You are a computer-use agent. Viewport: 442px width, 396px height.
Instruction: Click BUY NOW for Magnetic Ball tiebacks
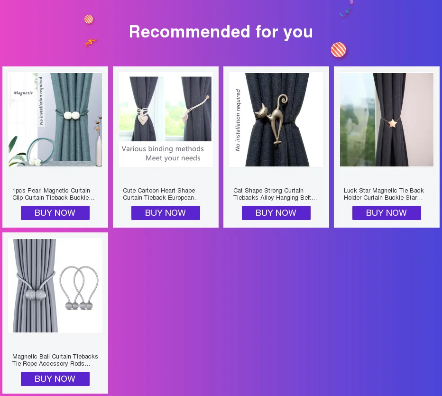tap(55, 379)
